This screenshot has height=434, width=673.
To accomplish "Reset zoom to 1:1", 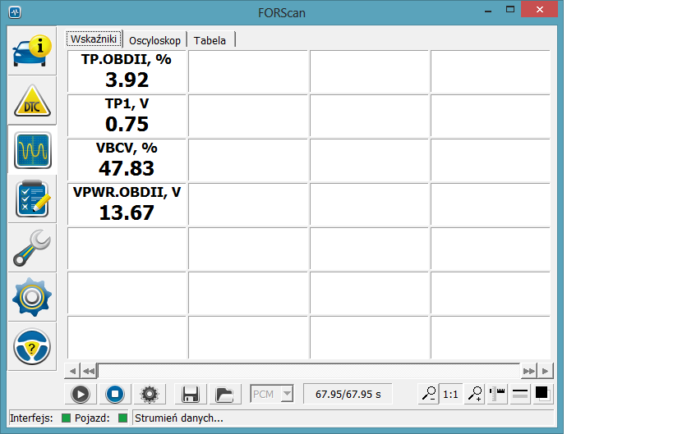I will tap(450, 394).
